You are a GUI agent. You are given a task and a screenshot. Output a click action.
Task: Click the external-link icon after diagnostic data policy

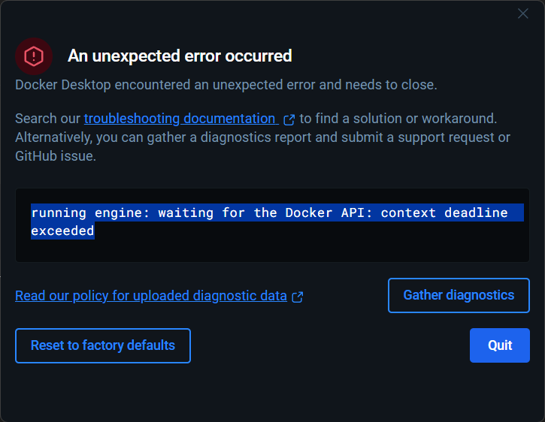(x=298, y=297)
